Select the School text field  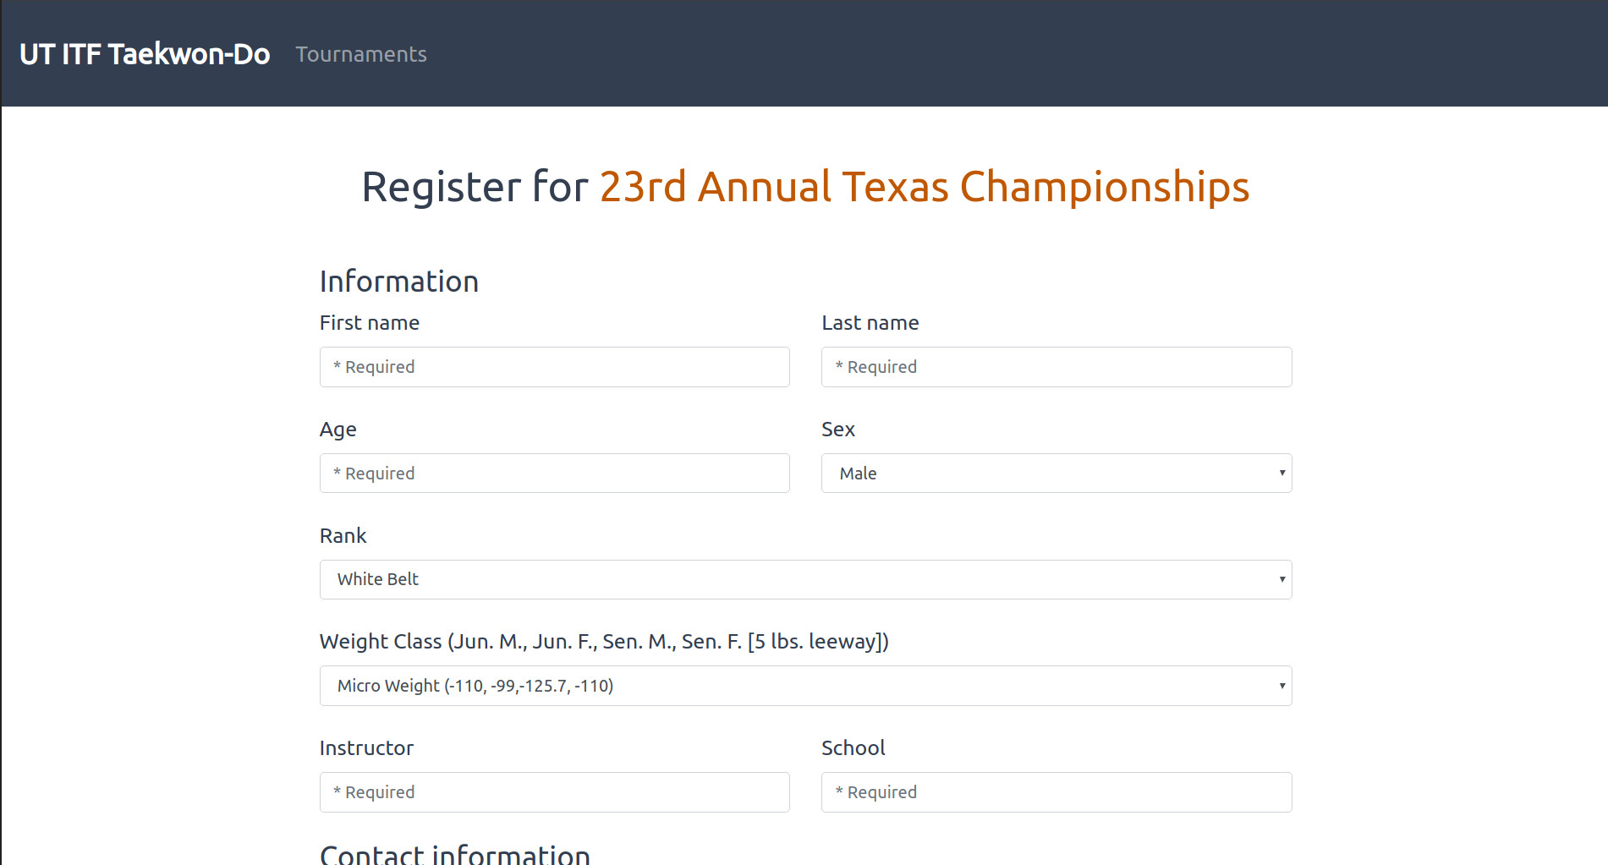click(x=1056, y=792)
